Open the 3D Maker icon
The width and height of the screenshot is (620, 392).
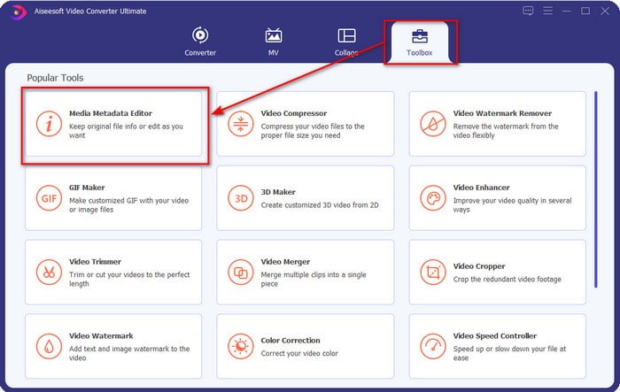click(x=240, y=198)
